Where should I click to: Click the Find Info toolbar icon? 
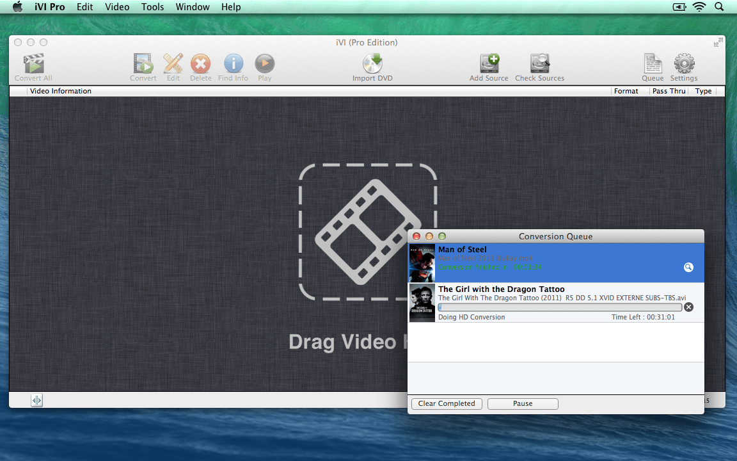[234, 63]
